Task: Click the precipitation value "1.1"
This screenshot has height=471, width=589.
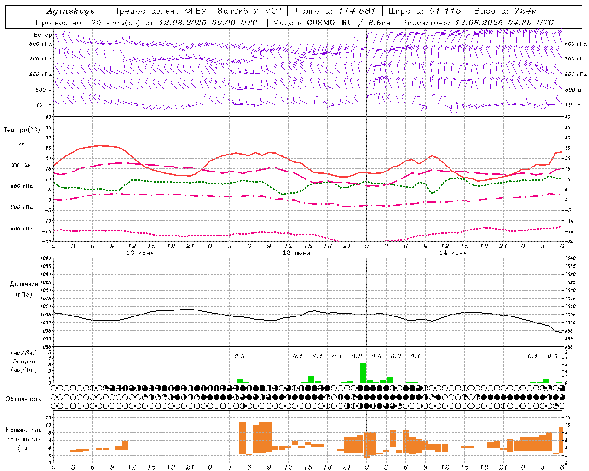Action: [x=318, y=356]
